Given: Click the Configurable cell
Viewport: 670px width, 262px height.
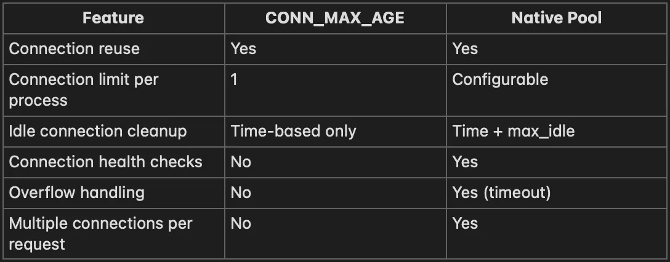Looking at the screenshot, I should click(500, 79).
